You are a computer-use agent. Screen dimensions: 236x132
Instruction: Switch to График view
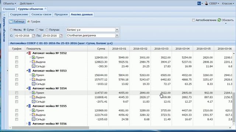[x=34, y=22]
